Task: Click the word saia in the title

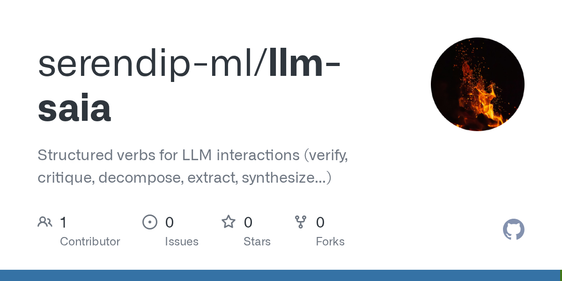Action: coord(74,107)
